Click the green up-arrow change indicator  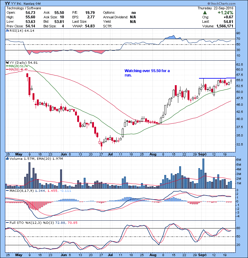(205, 13)
